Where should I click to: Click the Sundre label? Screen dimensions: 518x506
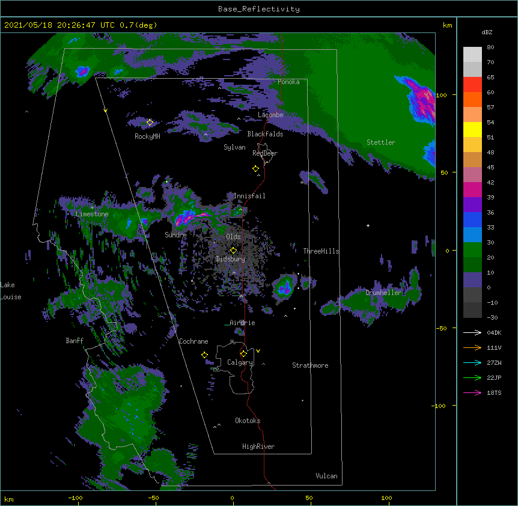tap(175, 235)
